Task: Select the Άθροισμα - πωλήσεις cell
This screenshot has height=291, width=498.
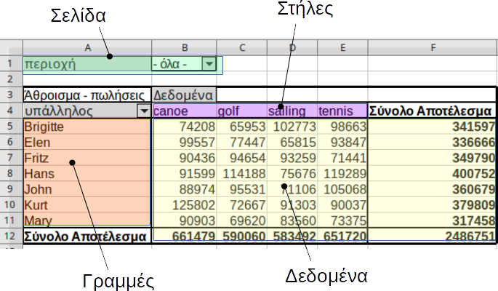Action: [x=87, y=95]
